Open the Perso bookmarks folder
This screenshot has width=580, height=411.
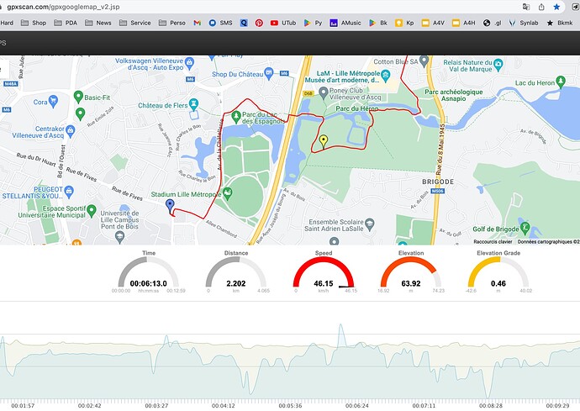tap(172, 23)
